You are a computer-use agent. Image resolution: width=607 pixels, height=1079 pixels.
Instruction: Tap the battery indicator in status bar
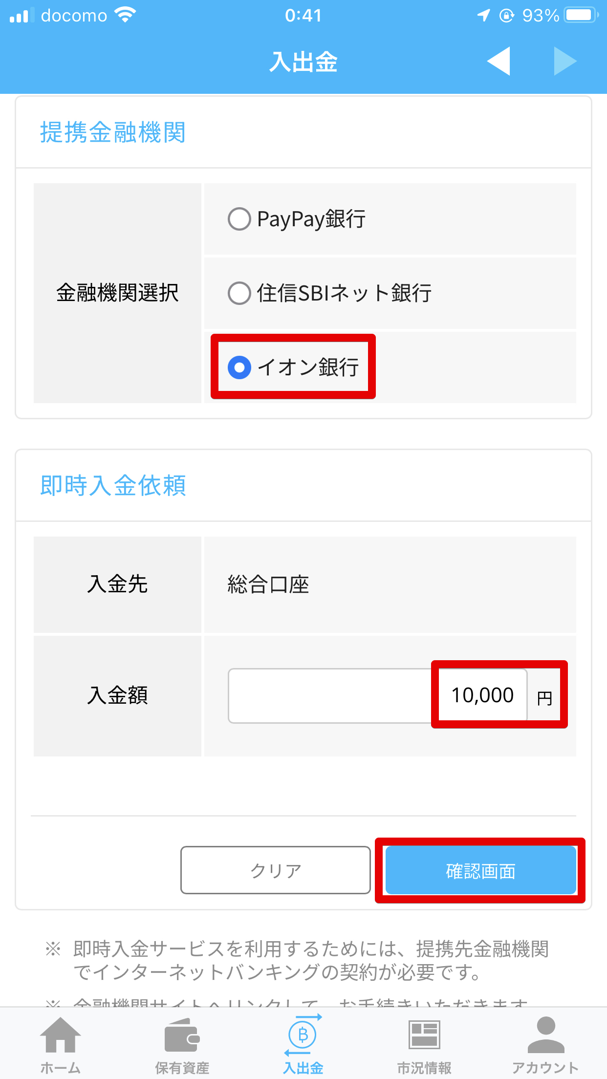pos(581,15)
